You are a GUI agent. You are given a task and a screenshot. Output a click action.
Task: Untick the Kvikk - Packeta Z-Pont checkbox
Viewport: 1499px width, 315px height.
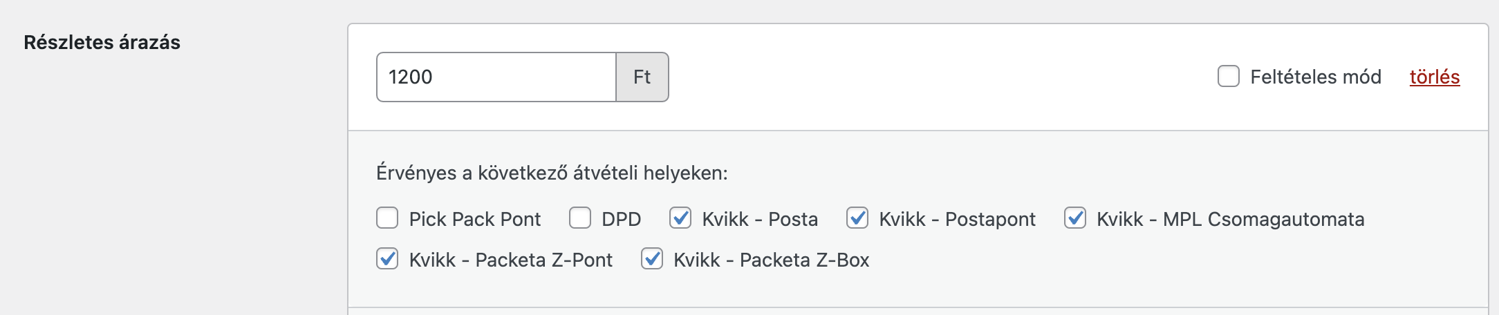[x=387, y=259]
